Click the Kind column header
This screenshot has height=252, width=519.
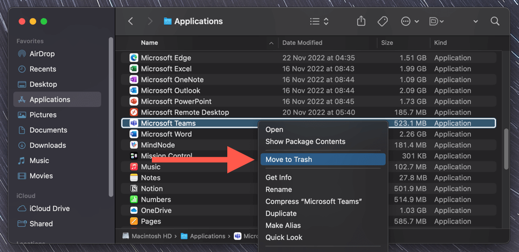[x=440, y=43]
